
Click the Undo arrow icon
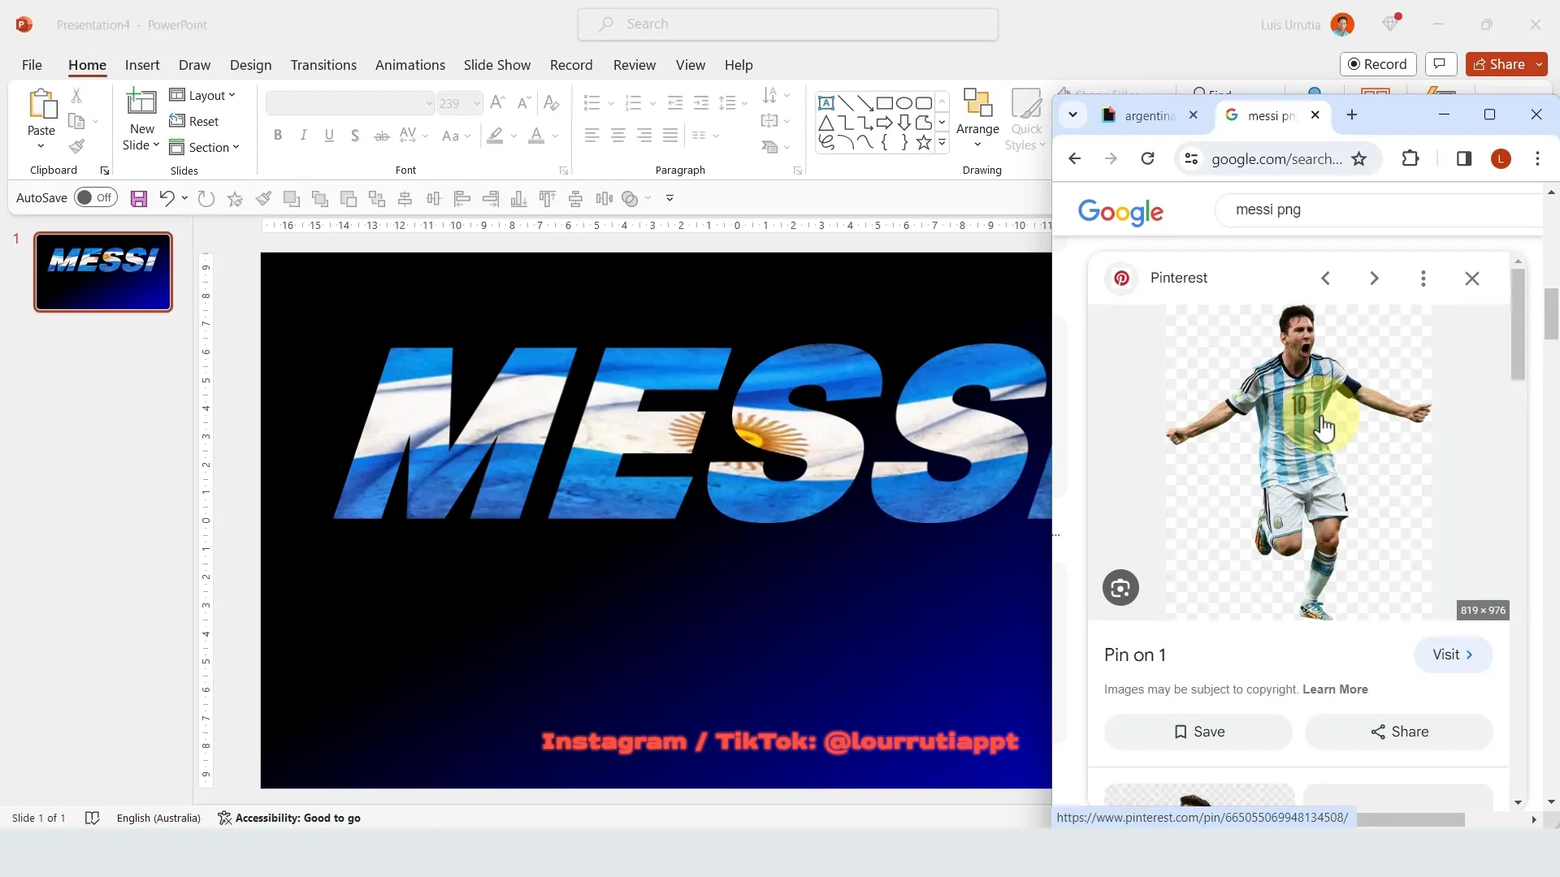pos(167,199)
